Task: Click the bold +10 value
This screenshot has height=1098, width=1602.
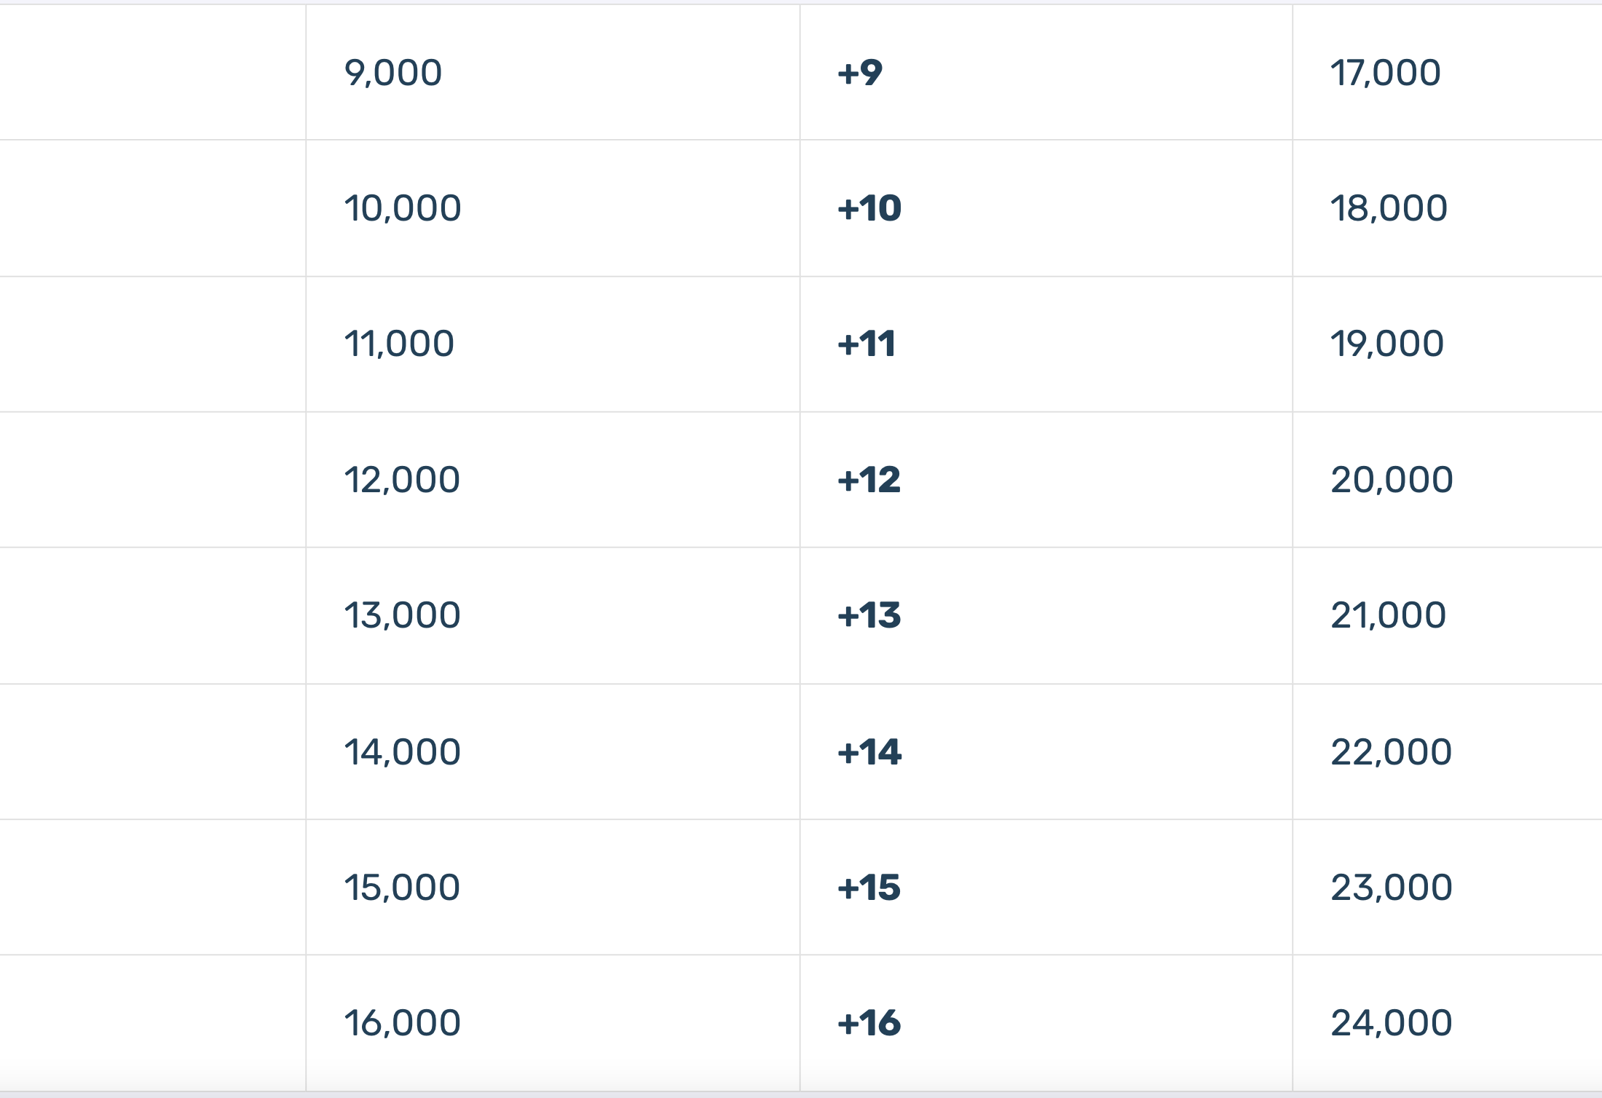Action: [869, 208]
